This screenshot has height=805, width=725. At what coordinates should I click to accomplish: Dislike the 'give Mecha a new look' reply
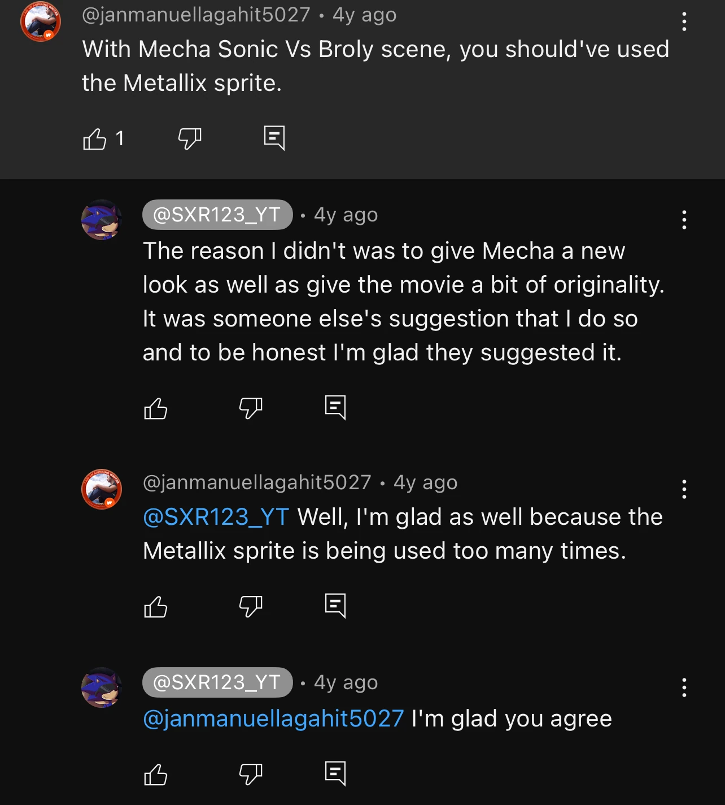click(x=251, y=407)
